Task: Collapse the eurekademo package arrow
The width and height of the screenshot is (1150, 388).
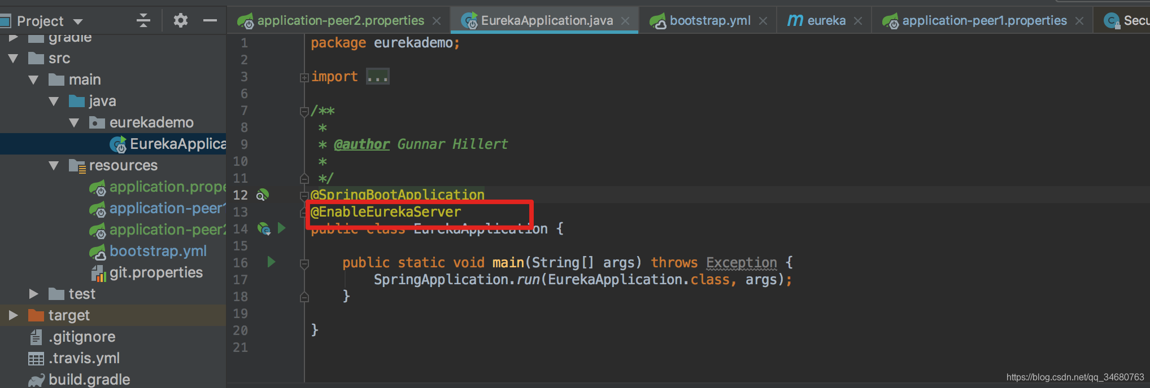Action: (75, 122)
